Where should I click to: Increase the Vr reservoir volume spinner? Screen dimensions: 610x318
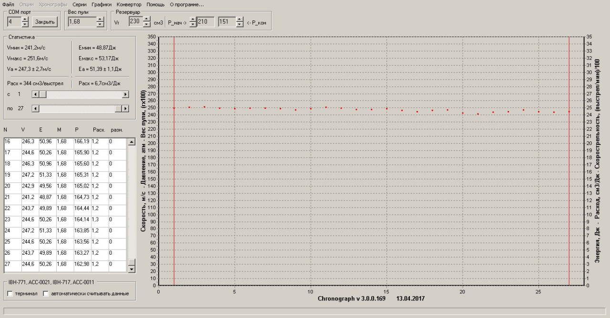146,19
